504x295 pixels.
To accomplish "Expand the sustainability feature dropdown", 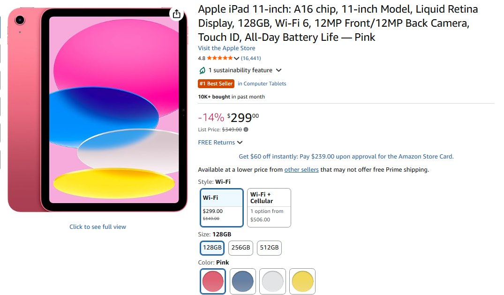I will coord(278,70).
